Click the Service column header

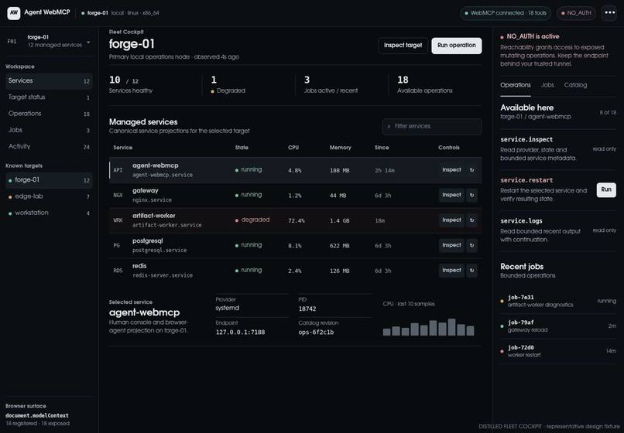click(122, 148)
